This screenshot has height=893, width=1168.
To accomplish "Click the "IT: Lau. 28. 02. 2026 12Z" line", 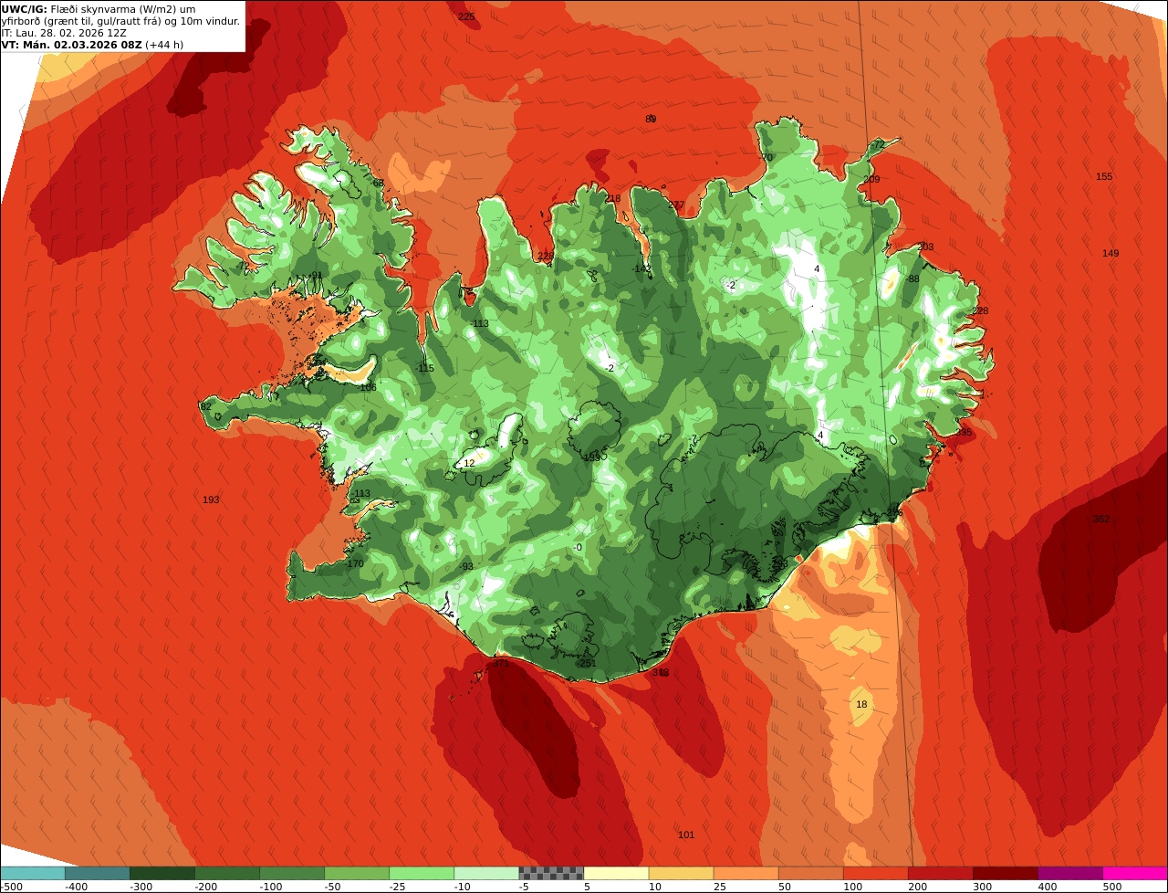I will point(64,33).
